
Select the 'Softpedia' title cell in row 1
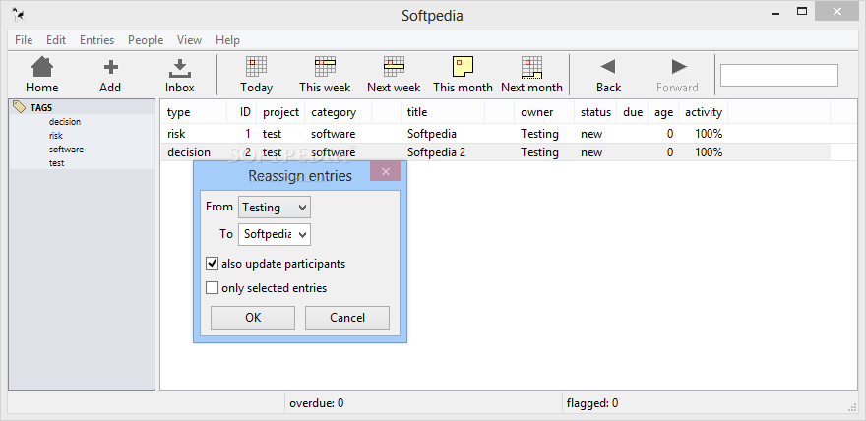coord(432,134)
